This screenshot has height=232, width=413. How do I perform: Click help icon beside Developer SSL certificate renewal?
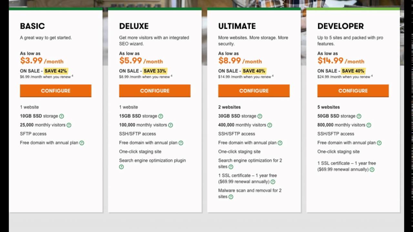click(x=372, y=169)
